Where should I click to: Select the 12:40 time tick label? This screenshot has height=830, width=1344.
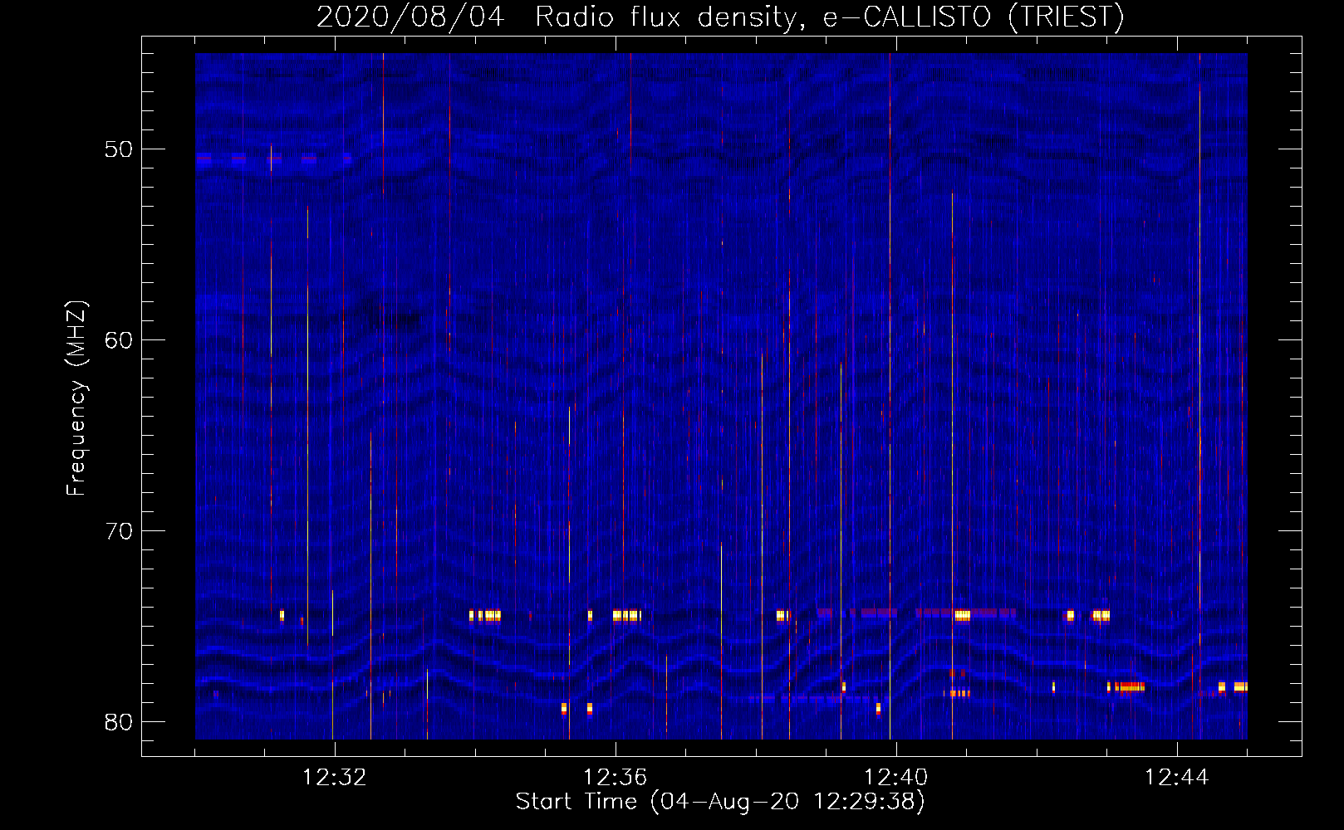point(895,778)
